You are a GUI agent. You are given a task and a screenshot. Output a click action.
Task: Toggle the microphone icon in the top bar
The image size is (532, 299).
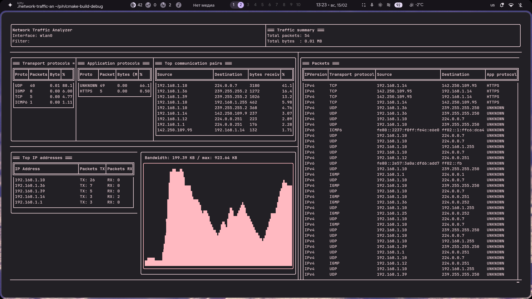coord(372,5)
